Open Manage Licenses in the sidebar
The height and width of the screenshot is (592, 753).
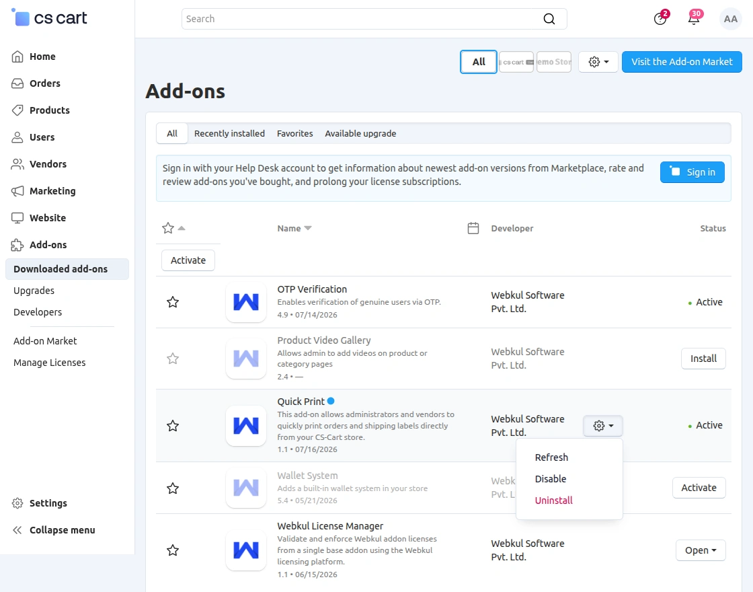point(50,363)
